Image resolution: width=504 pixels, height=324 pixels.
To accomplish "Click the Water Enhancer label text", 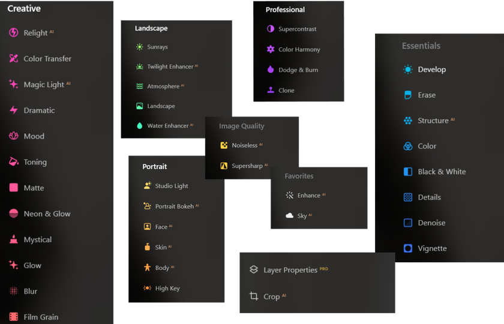I will point(168,125).
